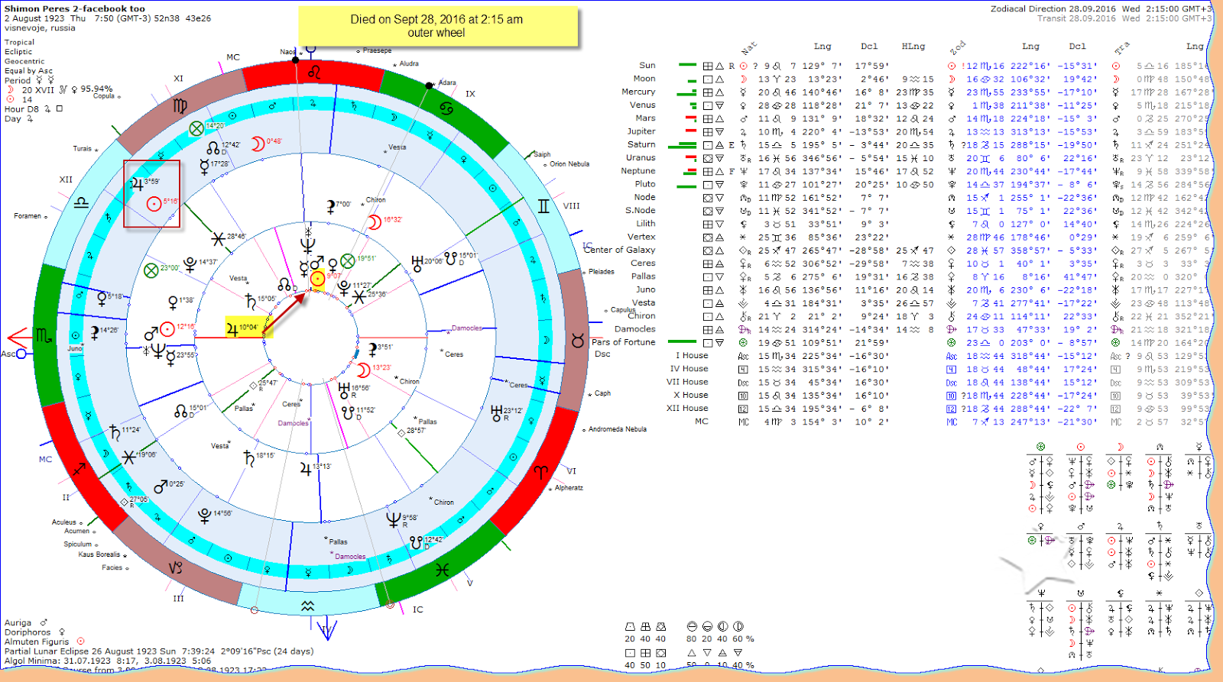This screenshot has height=682, width=1223.
Task: Click the 'HLng' column header
Action: coord(913,47)
